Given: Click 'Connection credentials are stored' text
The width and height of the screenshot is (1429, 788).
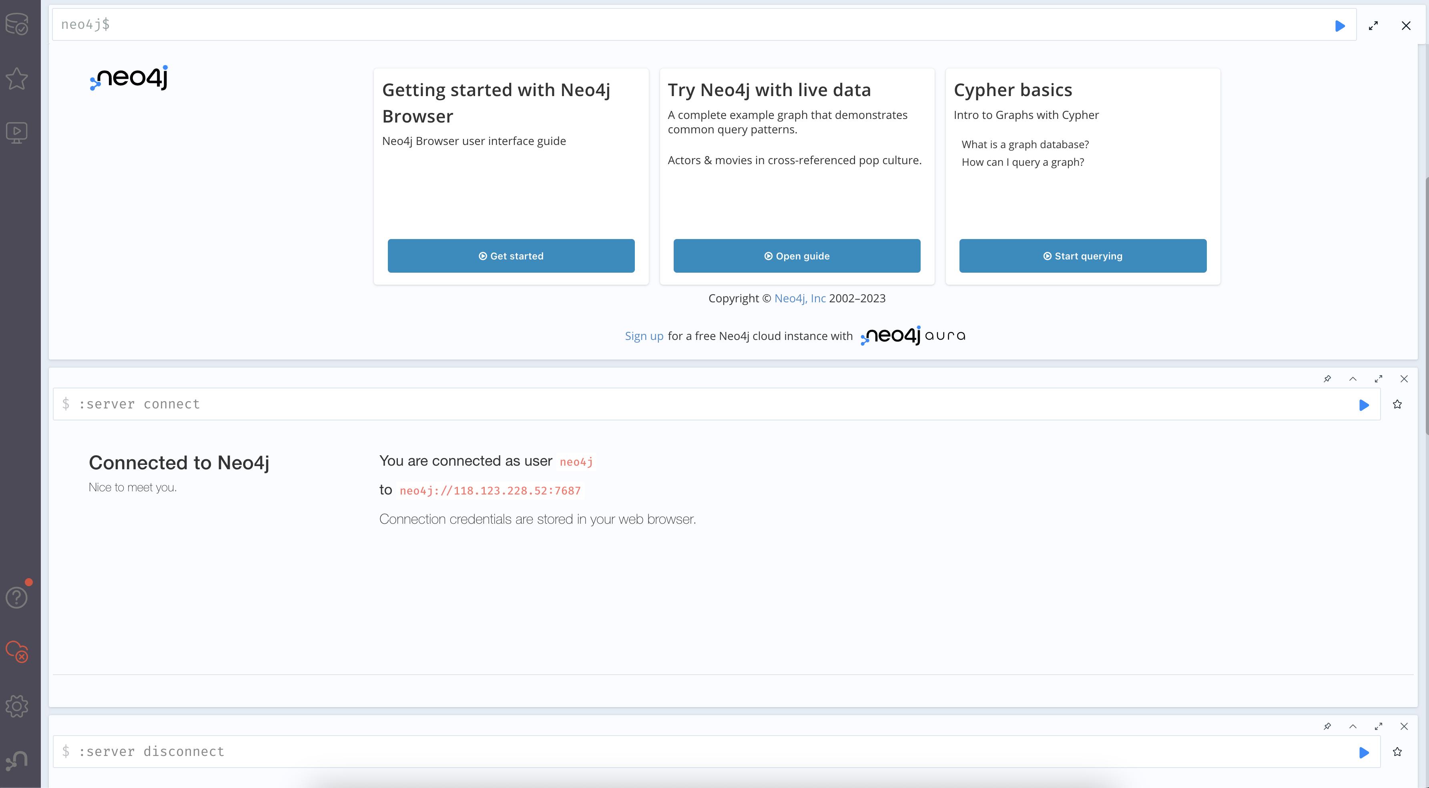Looking at the screenshot, I should (x=538, y=519).
